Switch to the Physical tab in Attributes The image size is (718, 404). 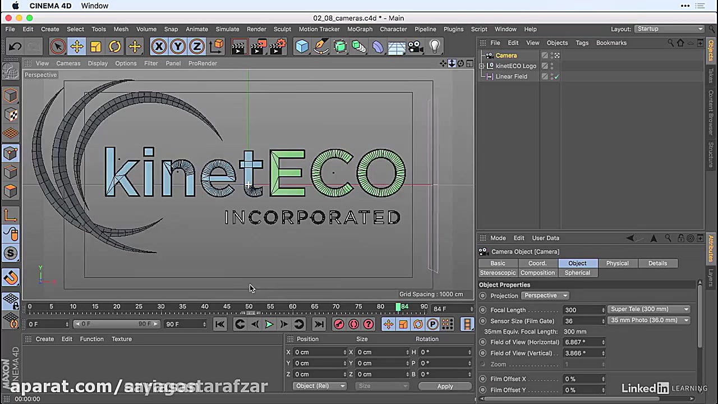617,263
